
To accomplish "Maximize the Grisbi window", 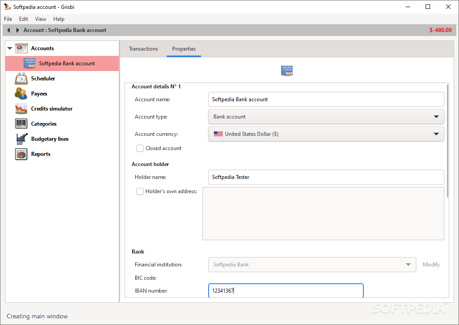I will click(428, 7).
